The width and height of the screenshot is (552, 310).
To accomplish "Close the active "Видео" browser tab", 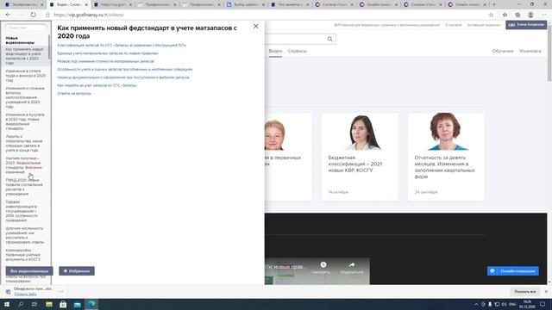I will coord(86,4).
